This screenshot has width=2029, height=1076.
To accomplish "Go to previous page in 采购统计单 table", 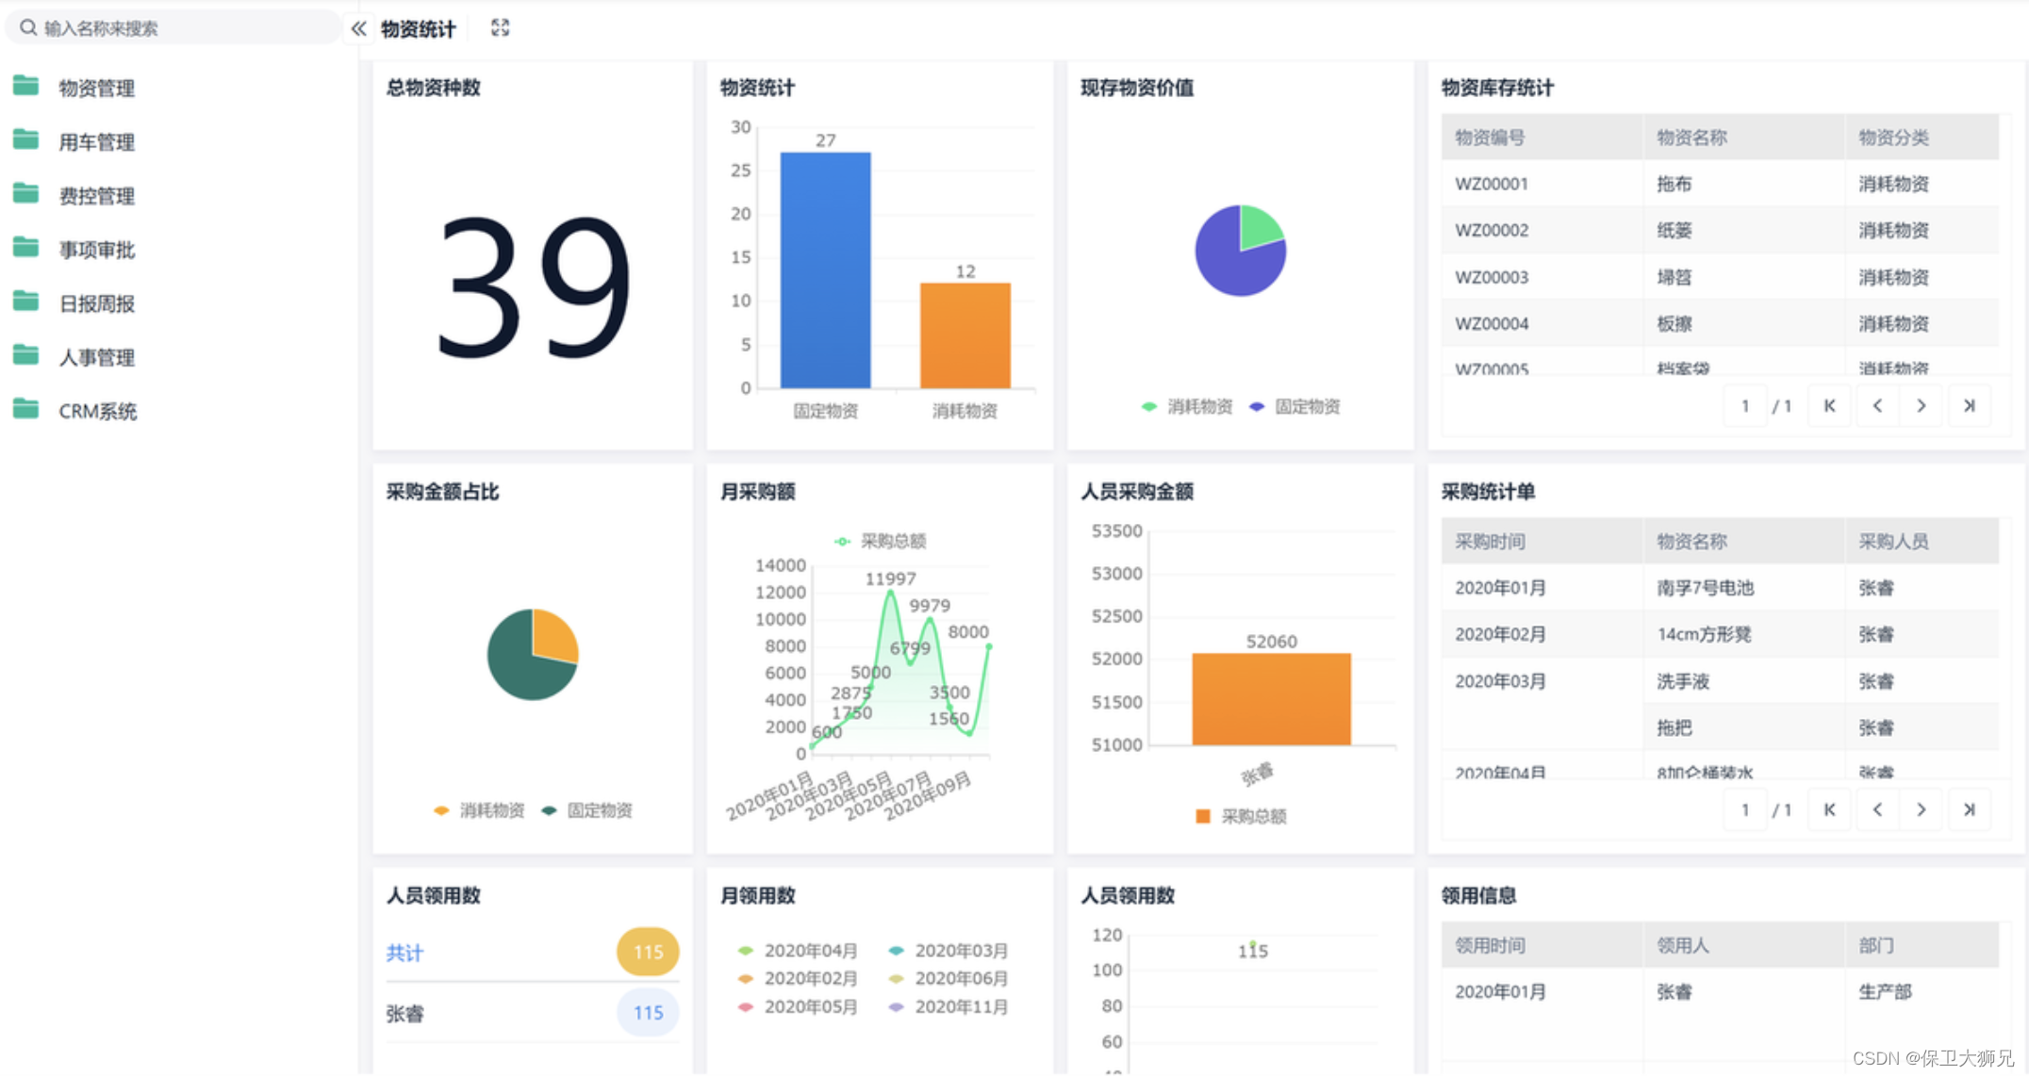I will [x=1877, y=809].
